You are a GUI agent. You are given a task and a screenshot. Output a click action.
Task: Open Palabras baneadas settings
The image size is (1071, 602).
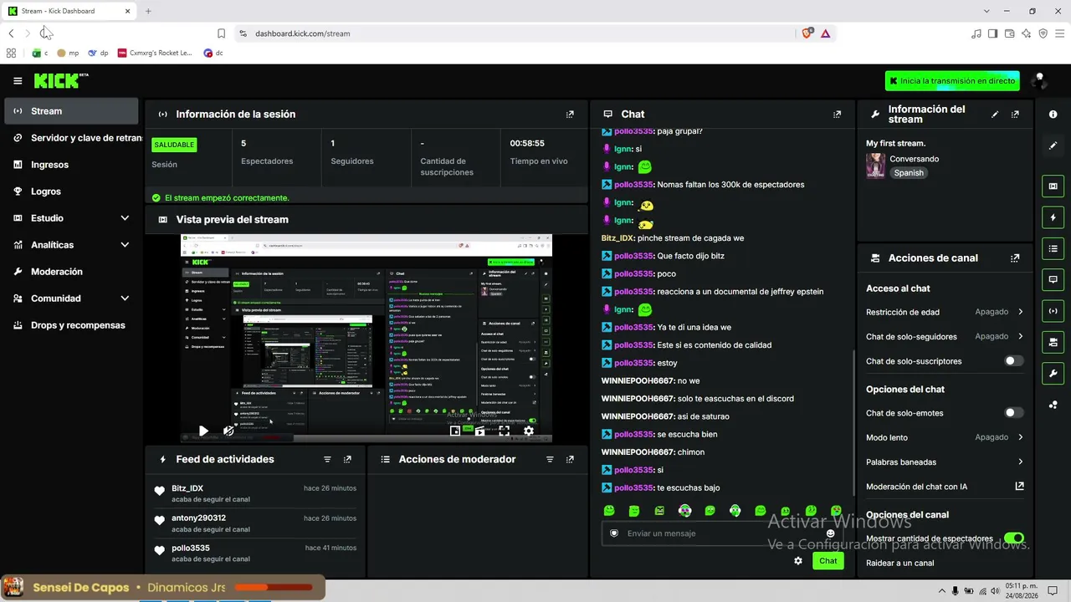tap(945, 462)
